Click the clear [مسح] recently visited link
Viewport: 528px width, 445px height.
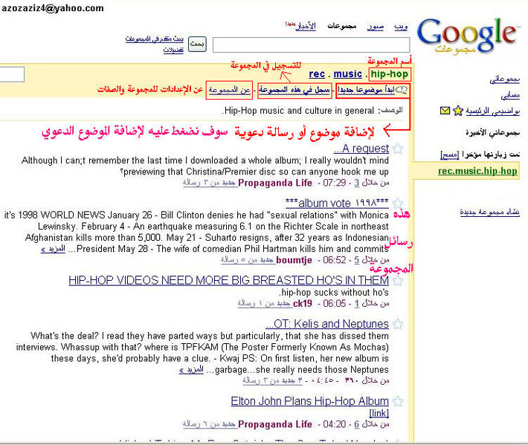[x=449, y=155]
